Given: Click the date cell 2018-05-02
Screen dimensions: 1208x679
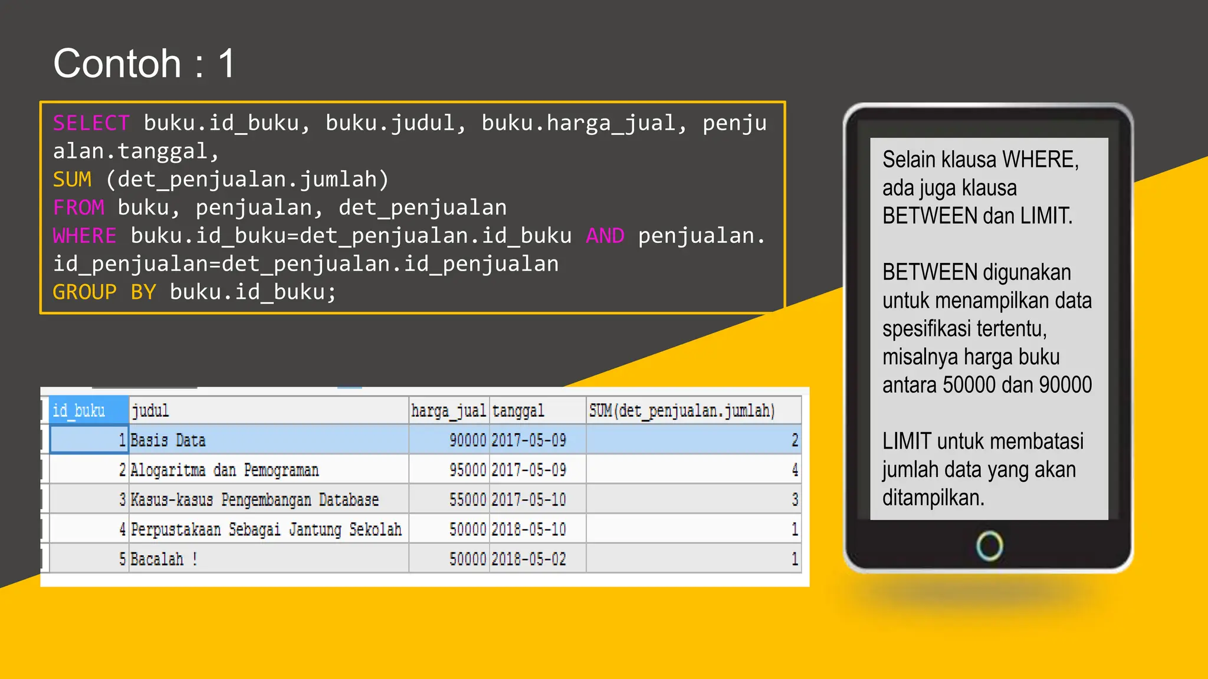Looking at the screenshot, I should 537,558.
